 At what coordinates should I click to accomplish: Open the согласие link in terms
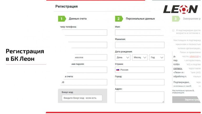(178, 69)
